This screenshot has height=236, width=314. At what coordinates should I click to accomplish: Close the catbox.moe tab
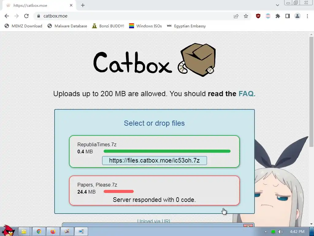(x=71, y=6)
